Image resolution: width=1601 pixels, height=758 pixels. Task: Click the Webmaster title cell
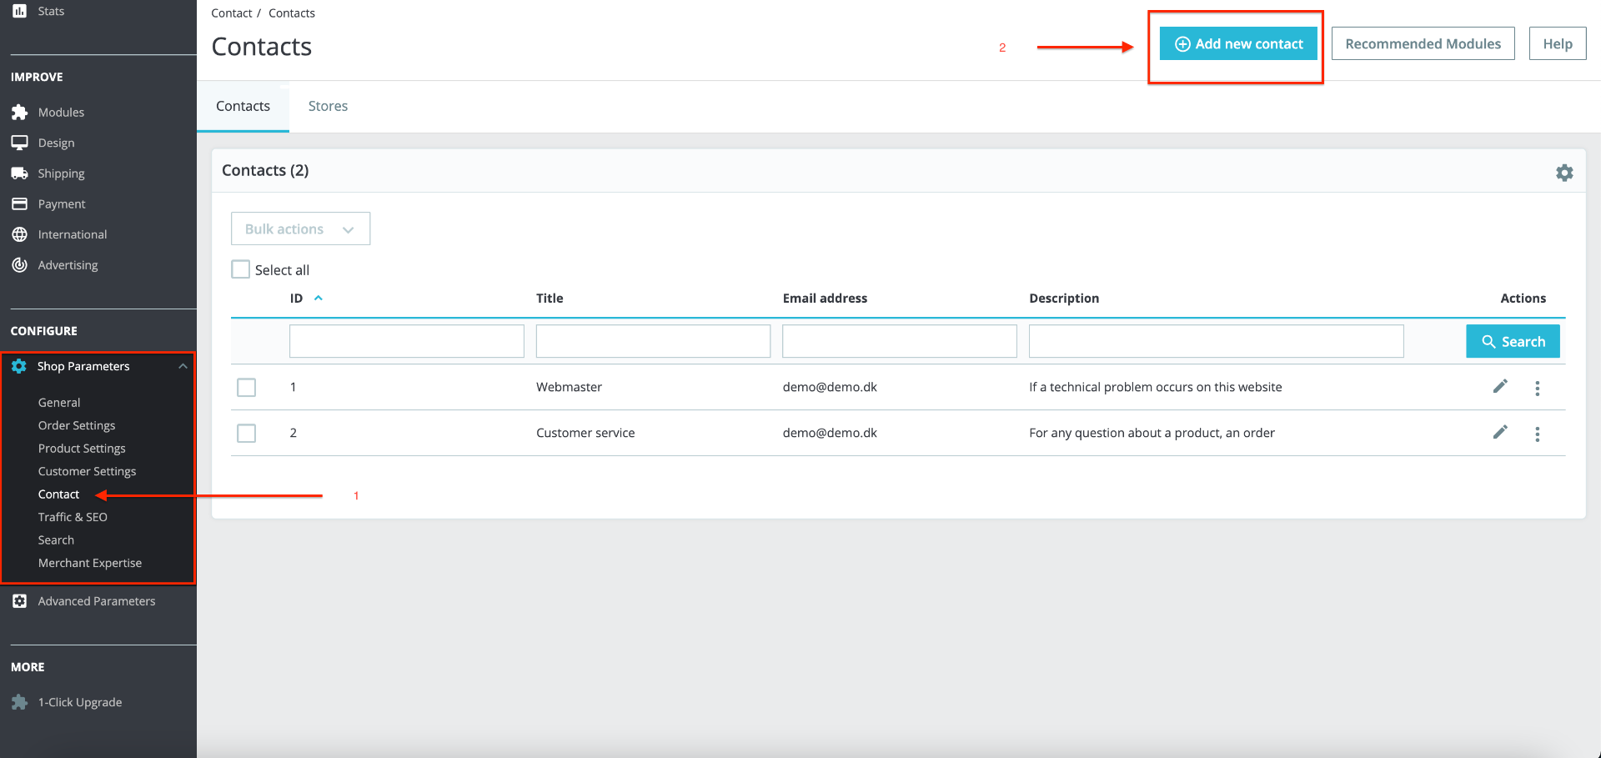569,387
